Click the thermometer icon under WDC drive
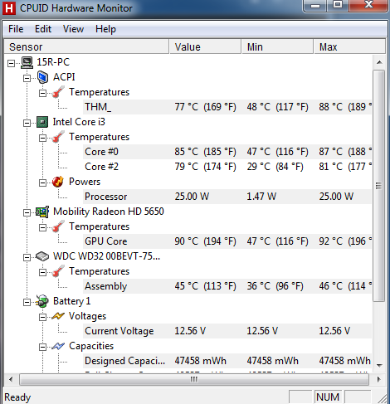The image size is (390, 404). [58, 271]
